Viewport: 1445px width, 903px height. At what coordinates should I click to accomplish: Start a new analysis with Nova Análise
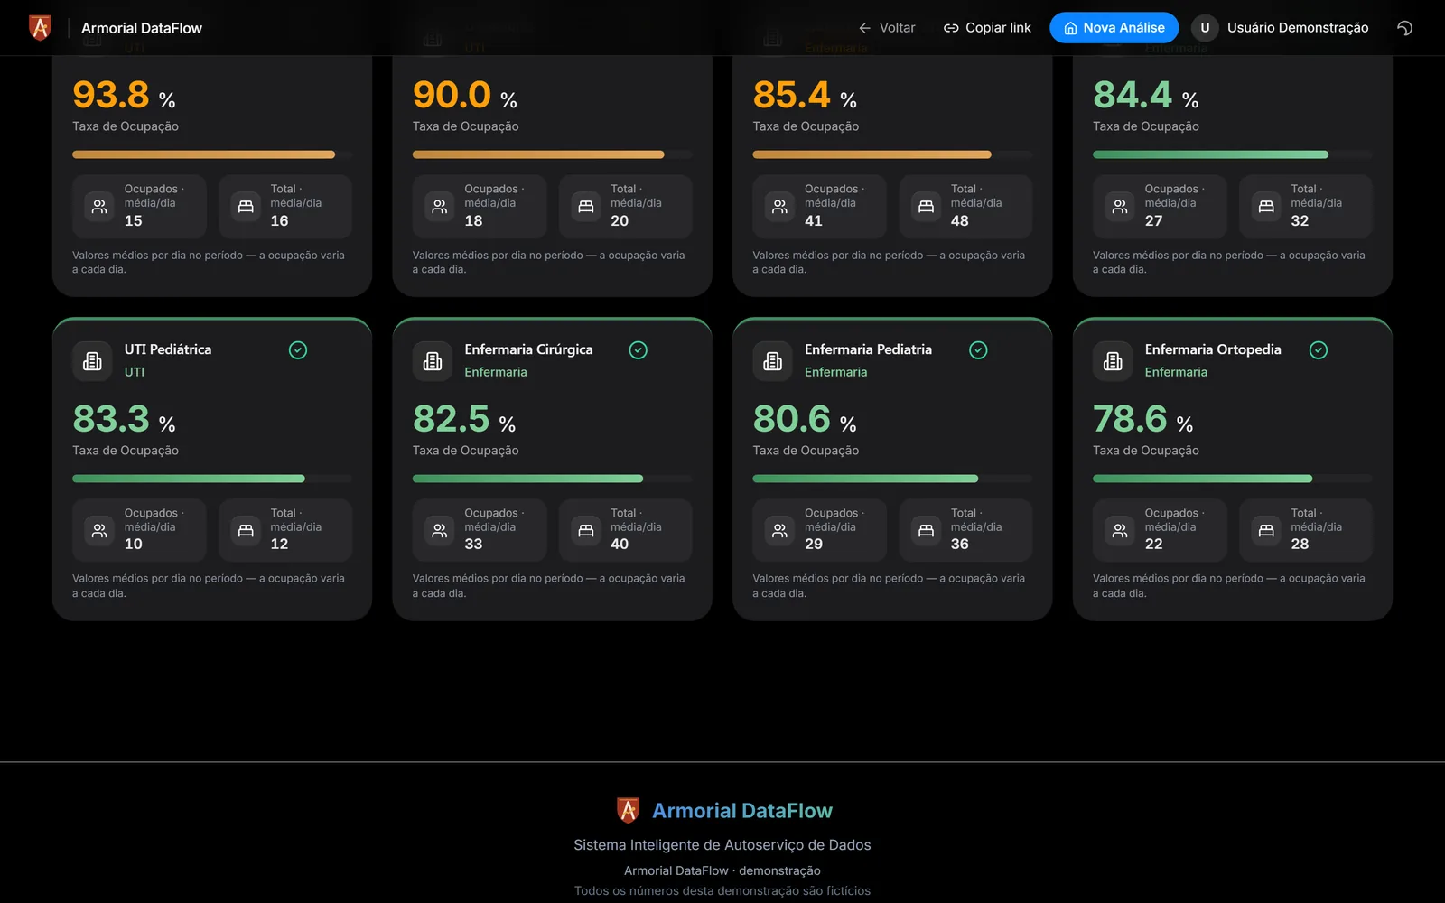pyautogui.click(x=1114, y=28)
